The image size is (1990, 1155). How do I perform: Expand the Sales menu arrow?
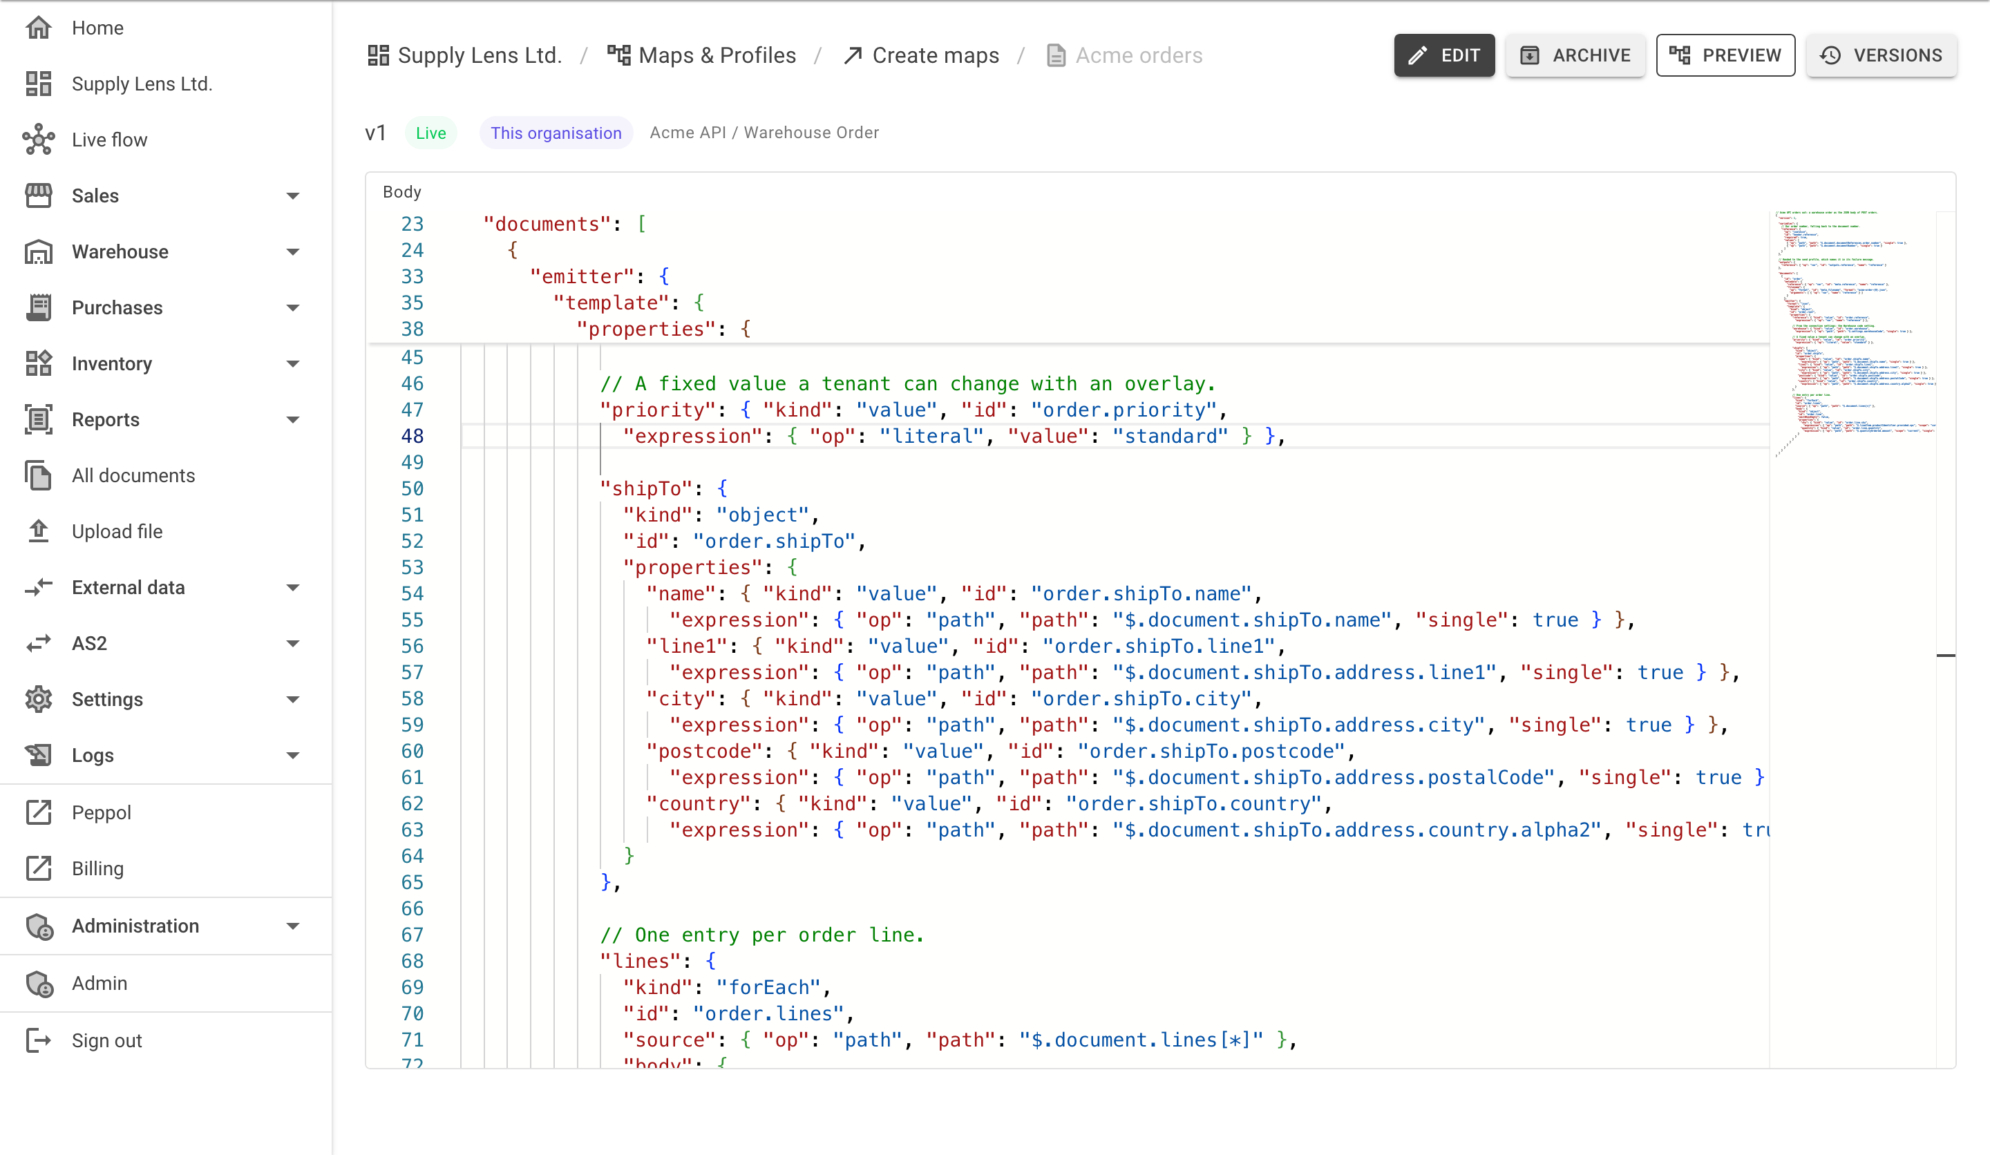point(293,195)
